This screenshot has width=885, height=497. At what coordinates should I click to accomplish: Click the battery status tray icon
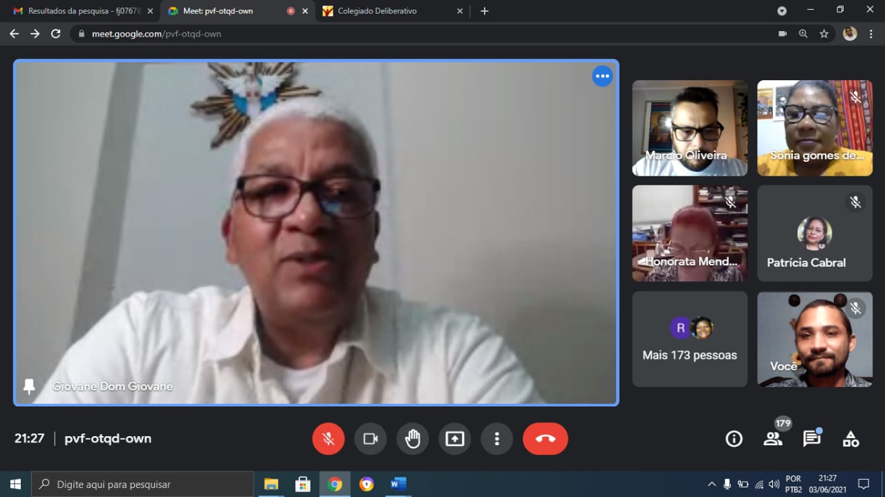pyautogui.click(x=743, y=484)
